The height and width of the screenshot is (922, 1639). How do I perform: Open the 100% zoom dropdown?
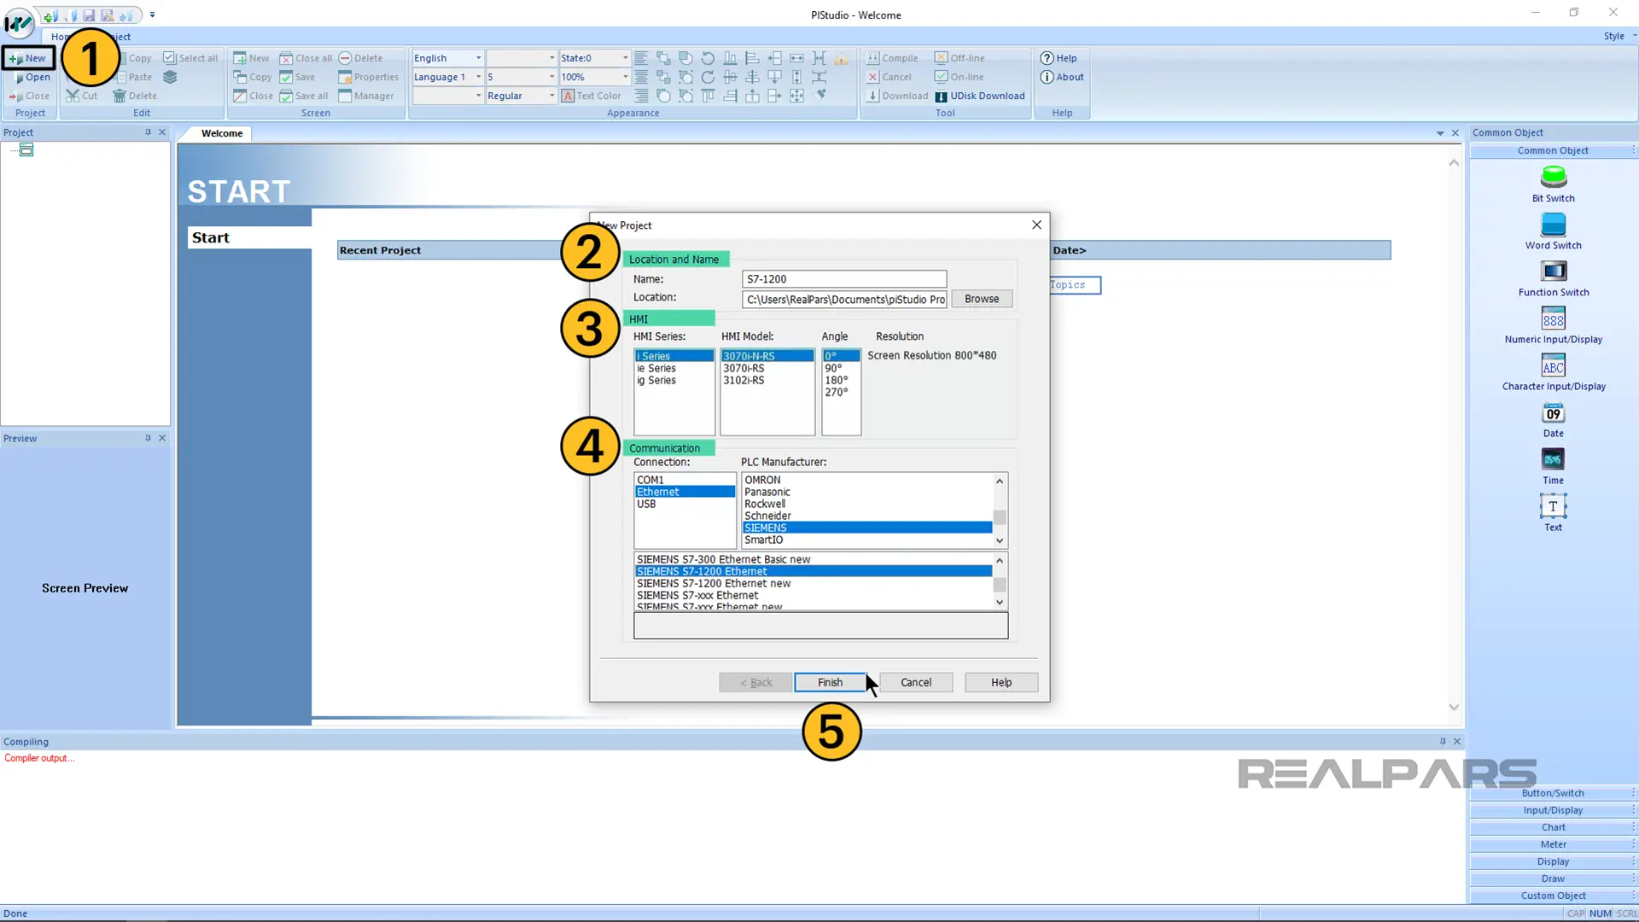(x=625, y=77)
